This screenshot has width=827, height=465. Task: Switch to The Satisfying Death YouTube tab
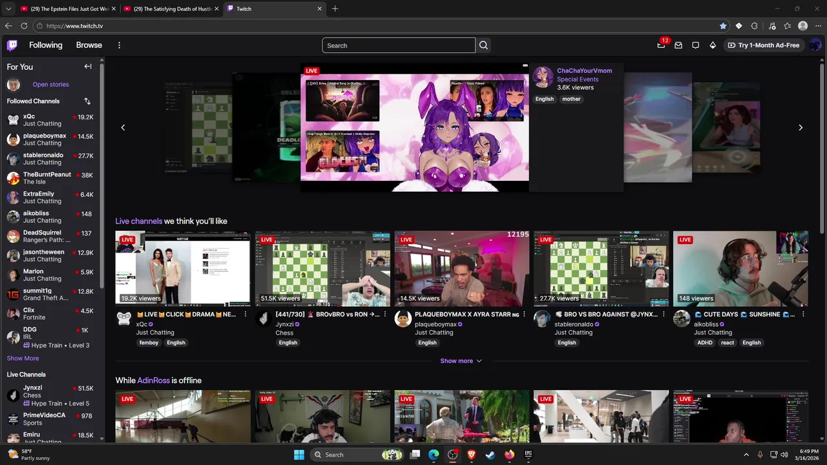click(x=171, y=8)
